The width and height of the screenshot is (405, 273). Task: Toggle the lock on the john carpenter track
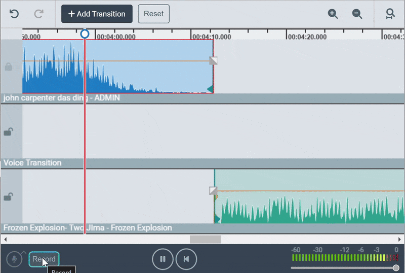point(9,67)
